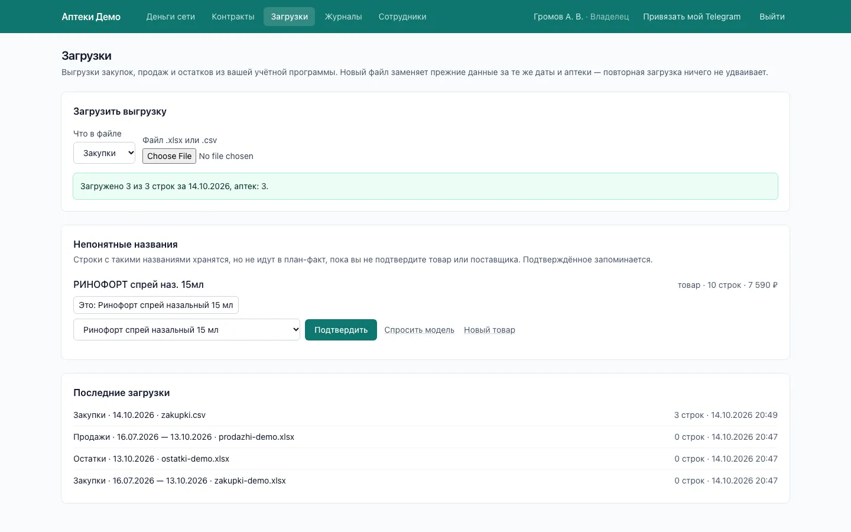This screenshot has height=532, width=851.
Task: Open the Аптеки Демо home link
Action: [91, 17]
